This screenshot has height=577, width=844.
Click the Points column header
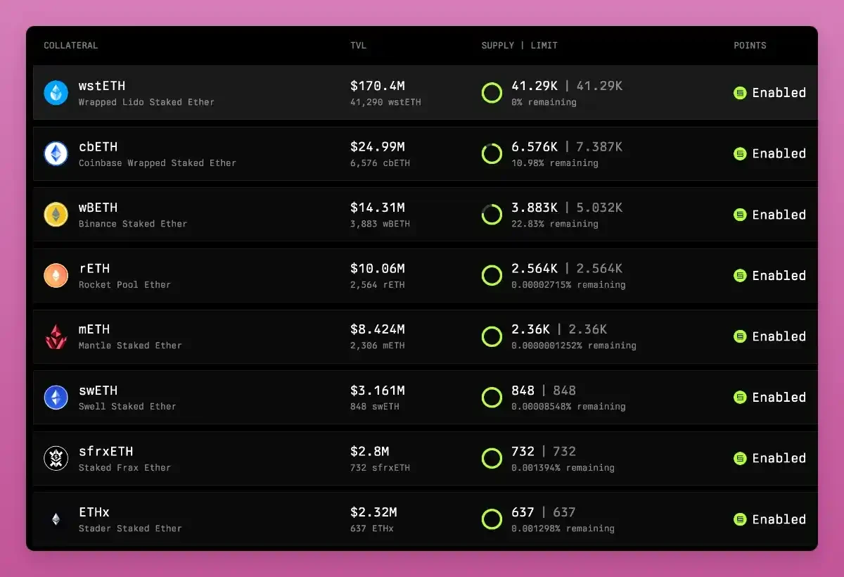coord(750,46)
